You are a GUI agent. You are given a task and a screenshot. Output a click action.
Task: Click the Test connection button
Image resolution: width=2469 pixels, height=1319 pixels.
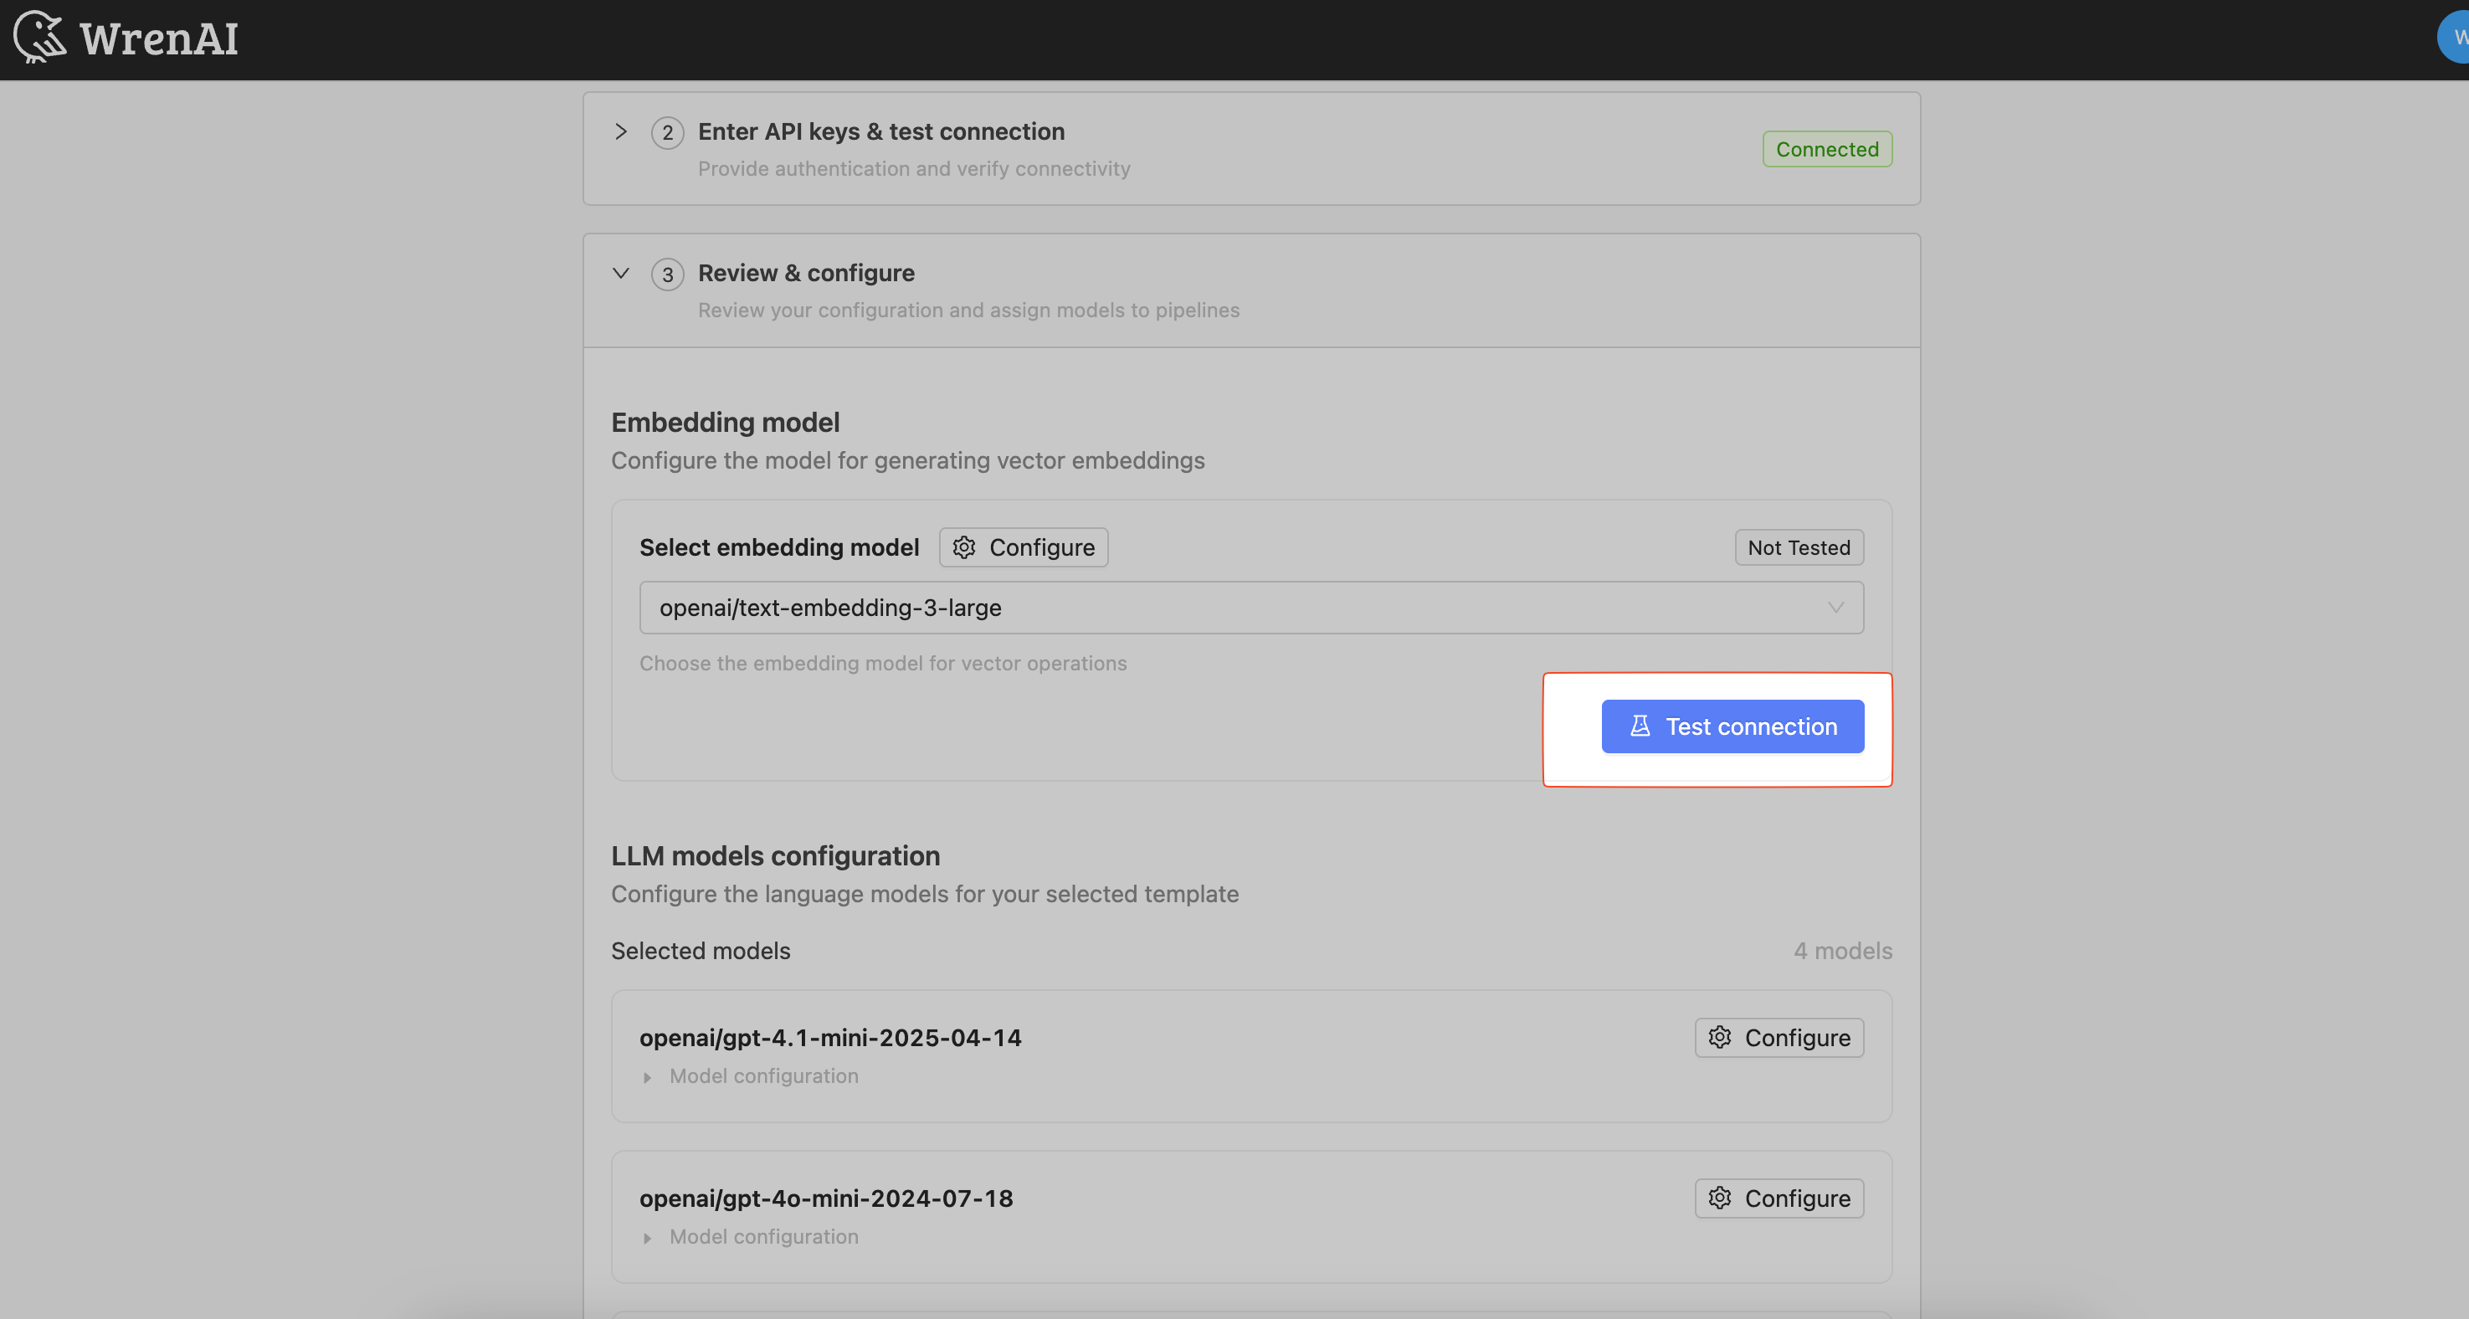pos(1732,726)
